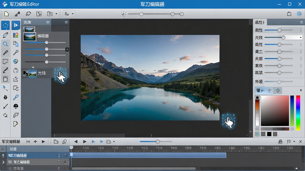The height and width of the screenshot is (171, 305).
Task: Tick the checkbox in the timeline header row
Action: coord(3,149)
